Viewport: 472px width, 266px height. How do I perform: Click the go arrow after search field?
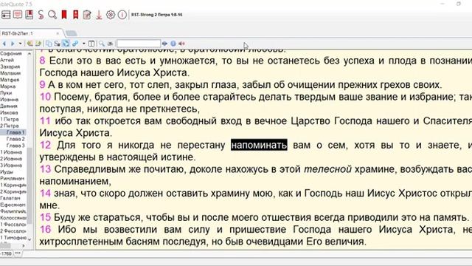pyautogui.click(x=164, y=44)
